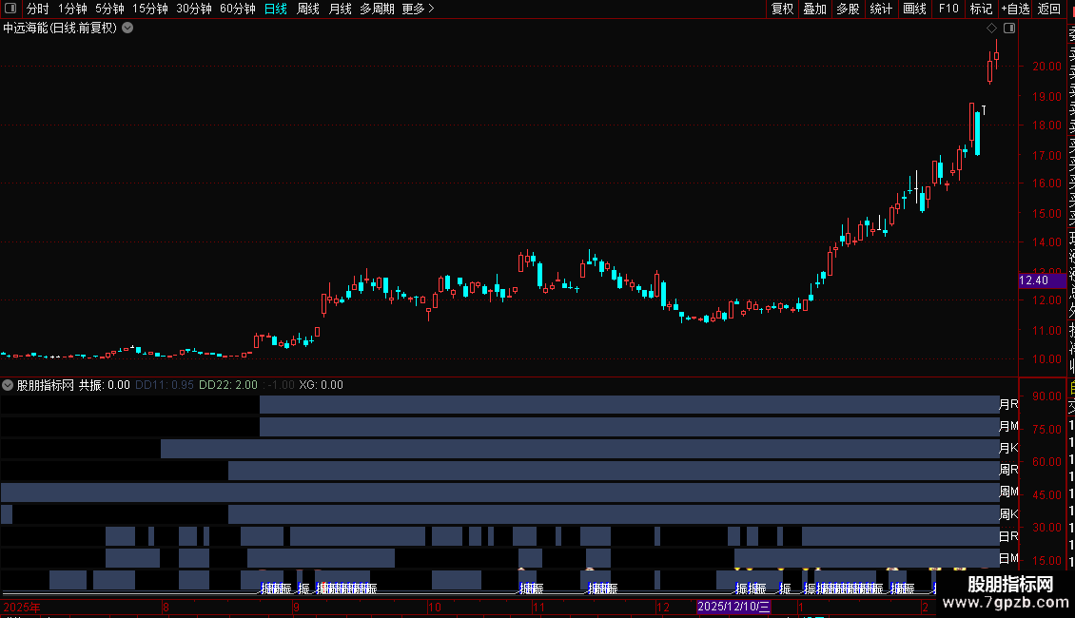Open the 画线 drawing tools
Viewport: 1075px width, 618px height.
(914, 9)
